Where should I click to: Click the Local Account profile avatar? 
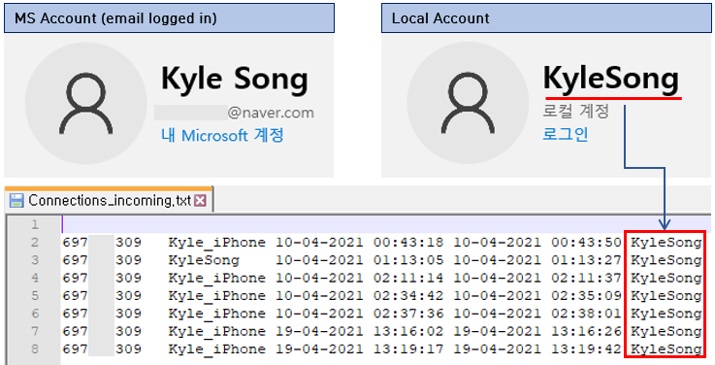(468, 103)
